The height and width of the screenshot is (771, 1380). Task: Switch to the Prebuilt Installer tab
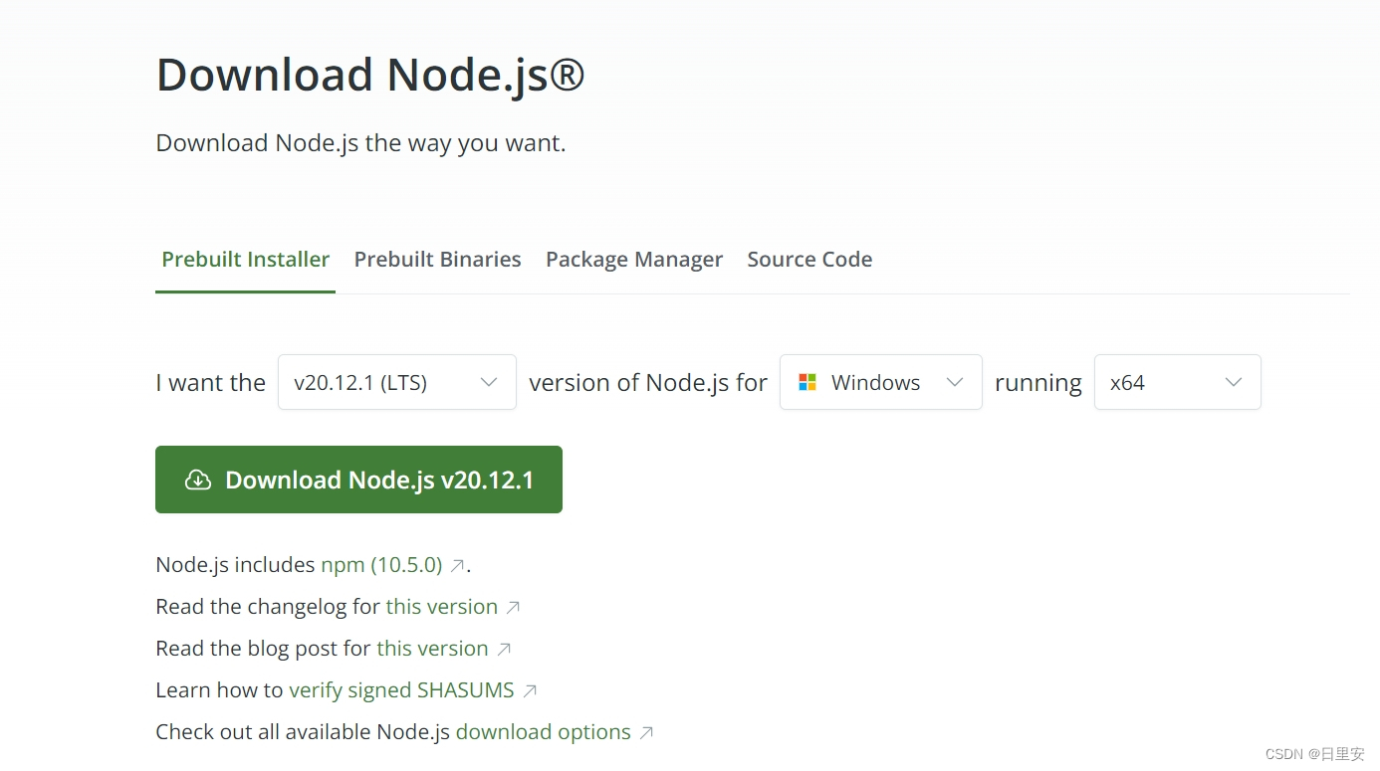[245, 259]
